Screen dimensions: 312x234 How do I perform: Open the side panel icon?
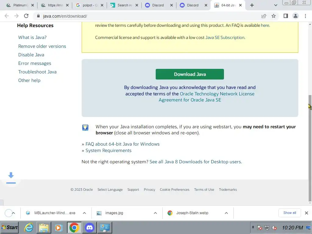[x=286, y=16]
